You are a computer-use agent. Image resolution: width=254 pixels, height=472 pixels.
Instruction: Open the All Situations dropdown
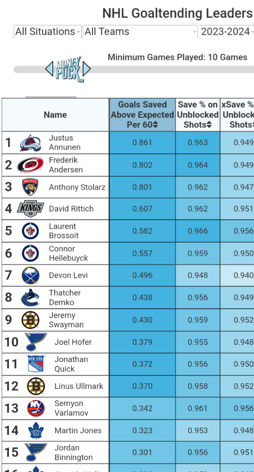[48, 32]
